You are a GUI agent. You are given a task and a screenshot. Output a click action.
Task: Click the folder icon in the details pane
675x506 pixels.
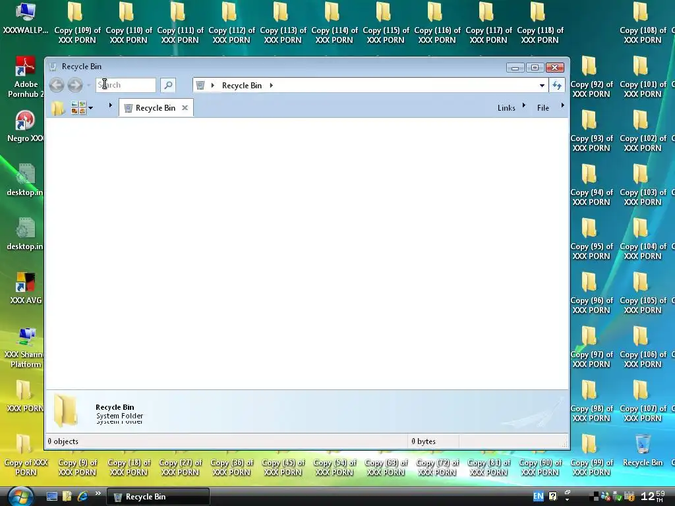point(66,410)
